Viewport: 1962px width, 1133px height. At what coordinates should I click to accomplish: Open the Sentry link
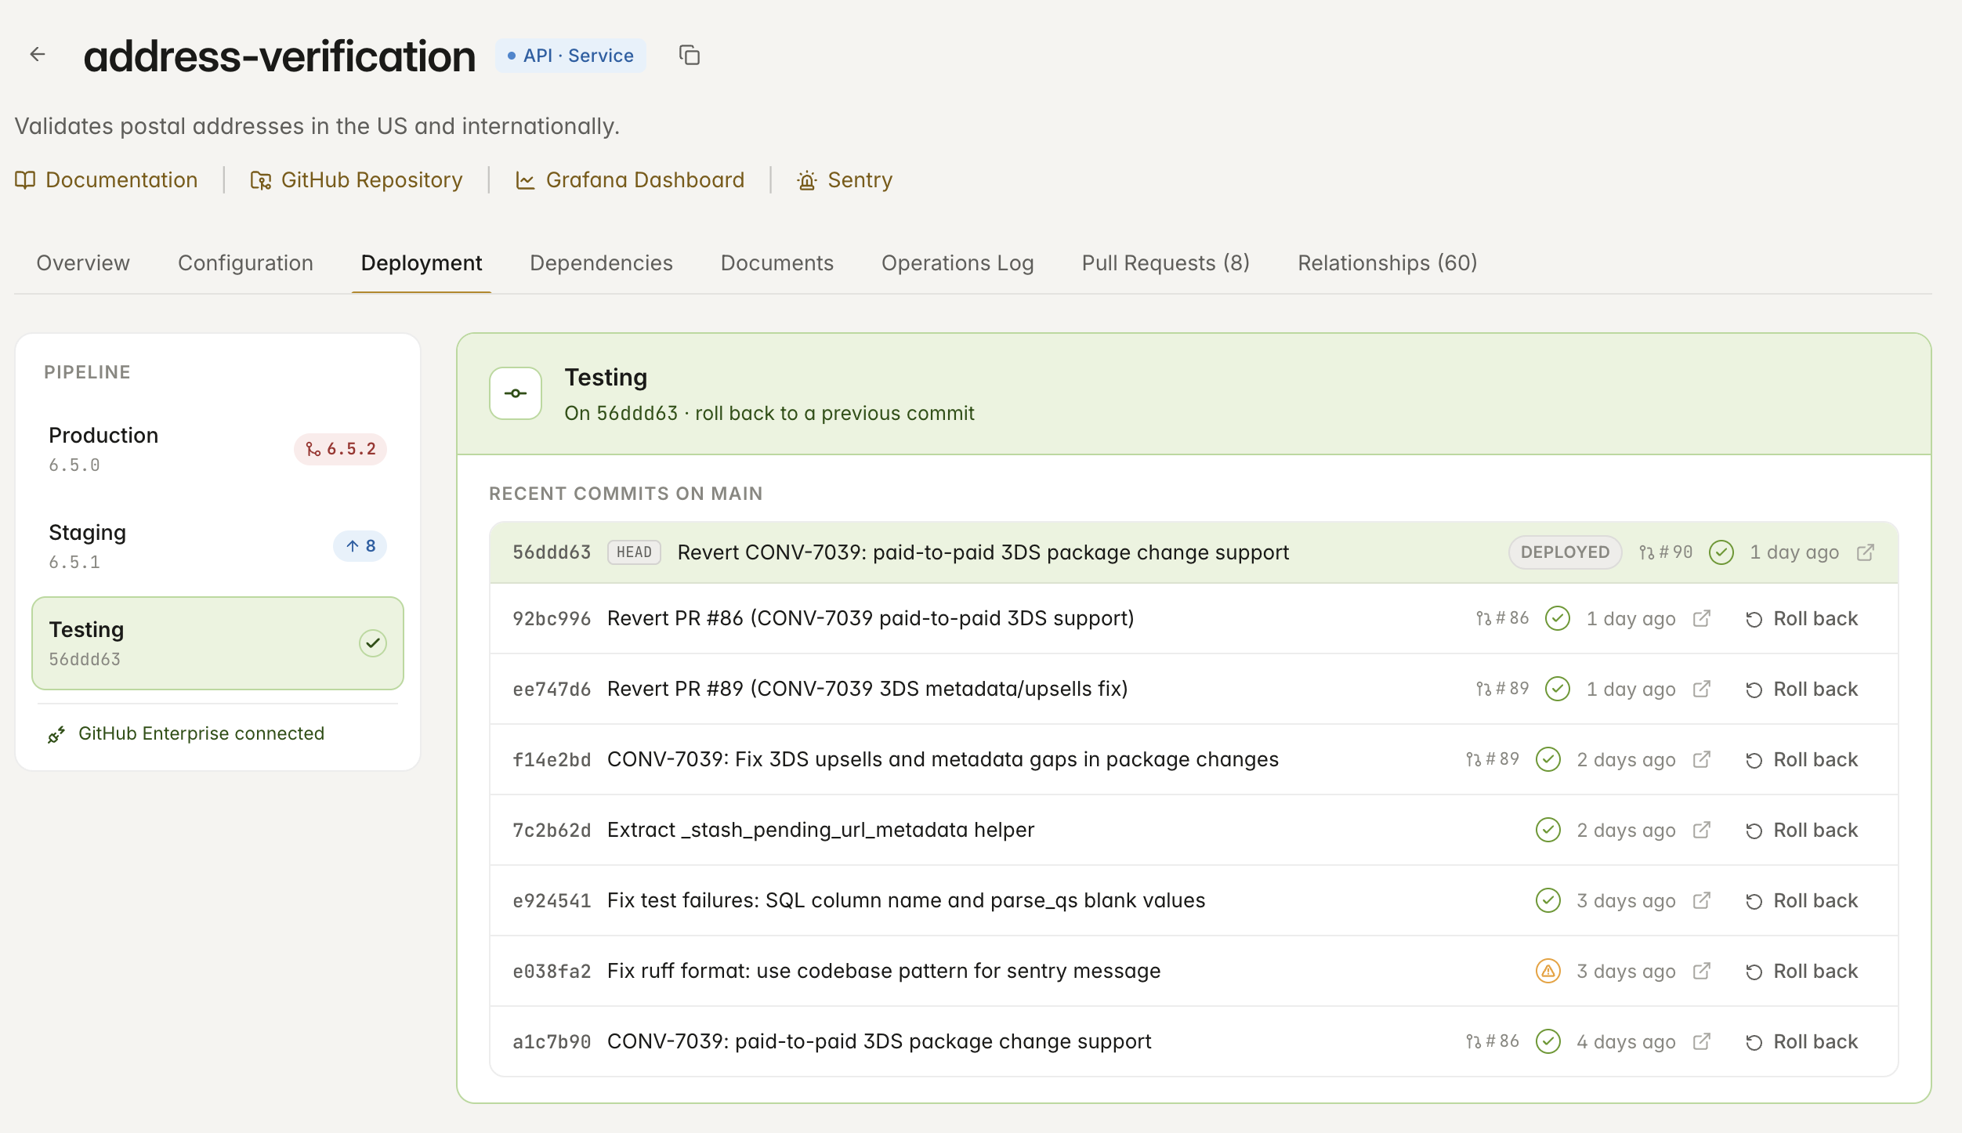click(x=845, y=180)
